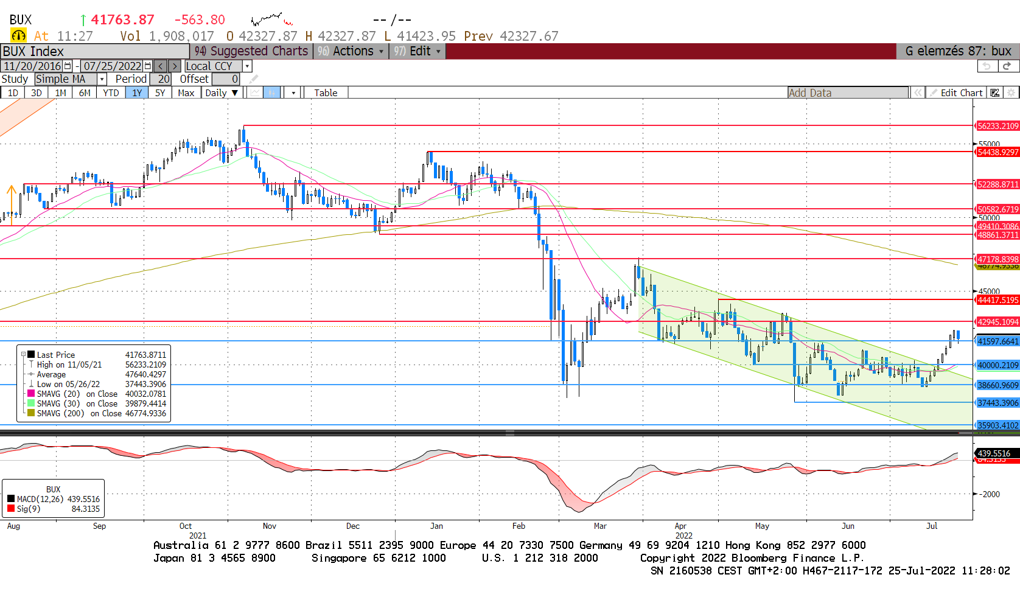Click the Simple MA study selector
The height and width of the screenshot is (597, 1020).
pyautogui.click(x=66, y=79)
